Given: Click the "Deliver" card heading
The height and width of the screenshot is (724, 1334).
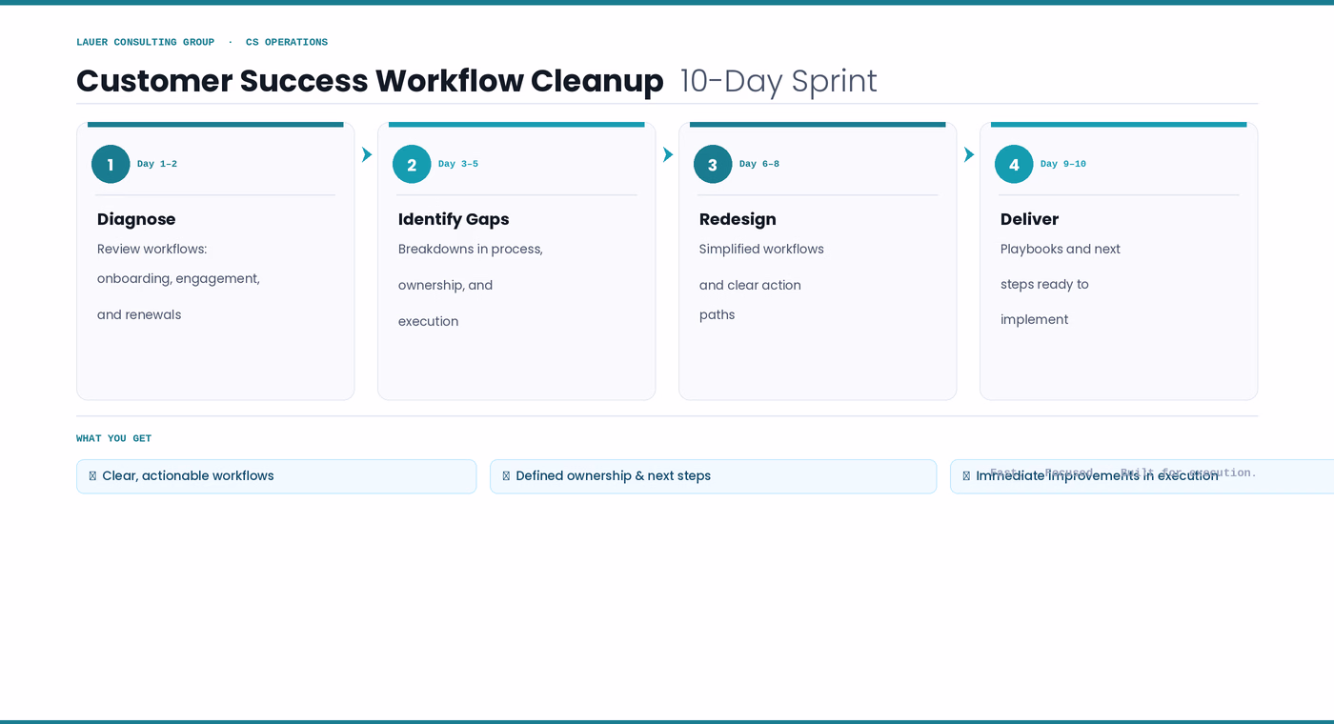Looking at the screenshot, I should (x=1029, y=219).
